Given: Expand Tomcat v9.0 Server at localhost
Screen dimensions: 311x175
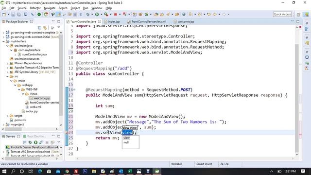Looking at the screenshot, I should click(x=3, y=152).
